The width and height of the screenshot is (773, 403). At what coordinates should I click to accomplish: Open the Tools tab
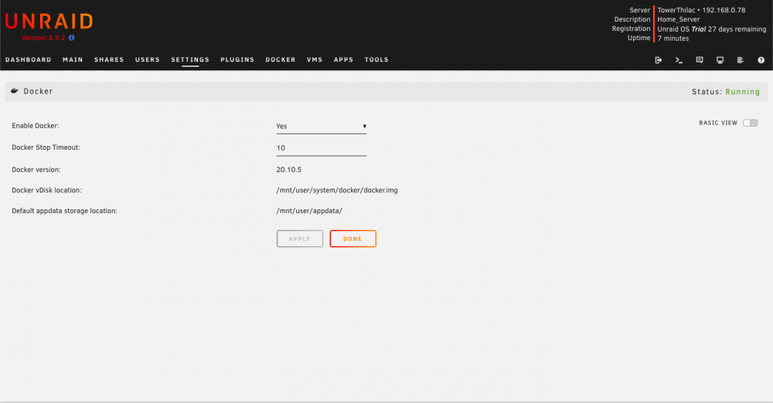coord(376,59)
